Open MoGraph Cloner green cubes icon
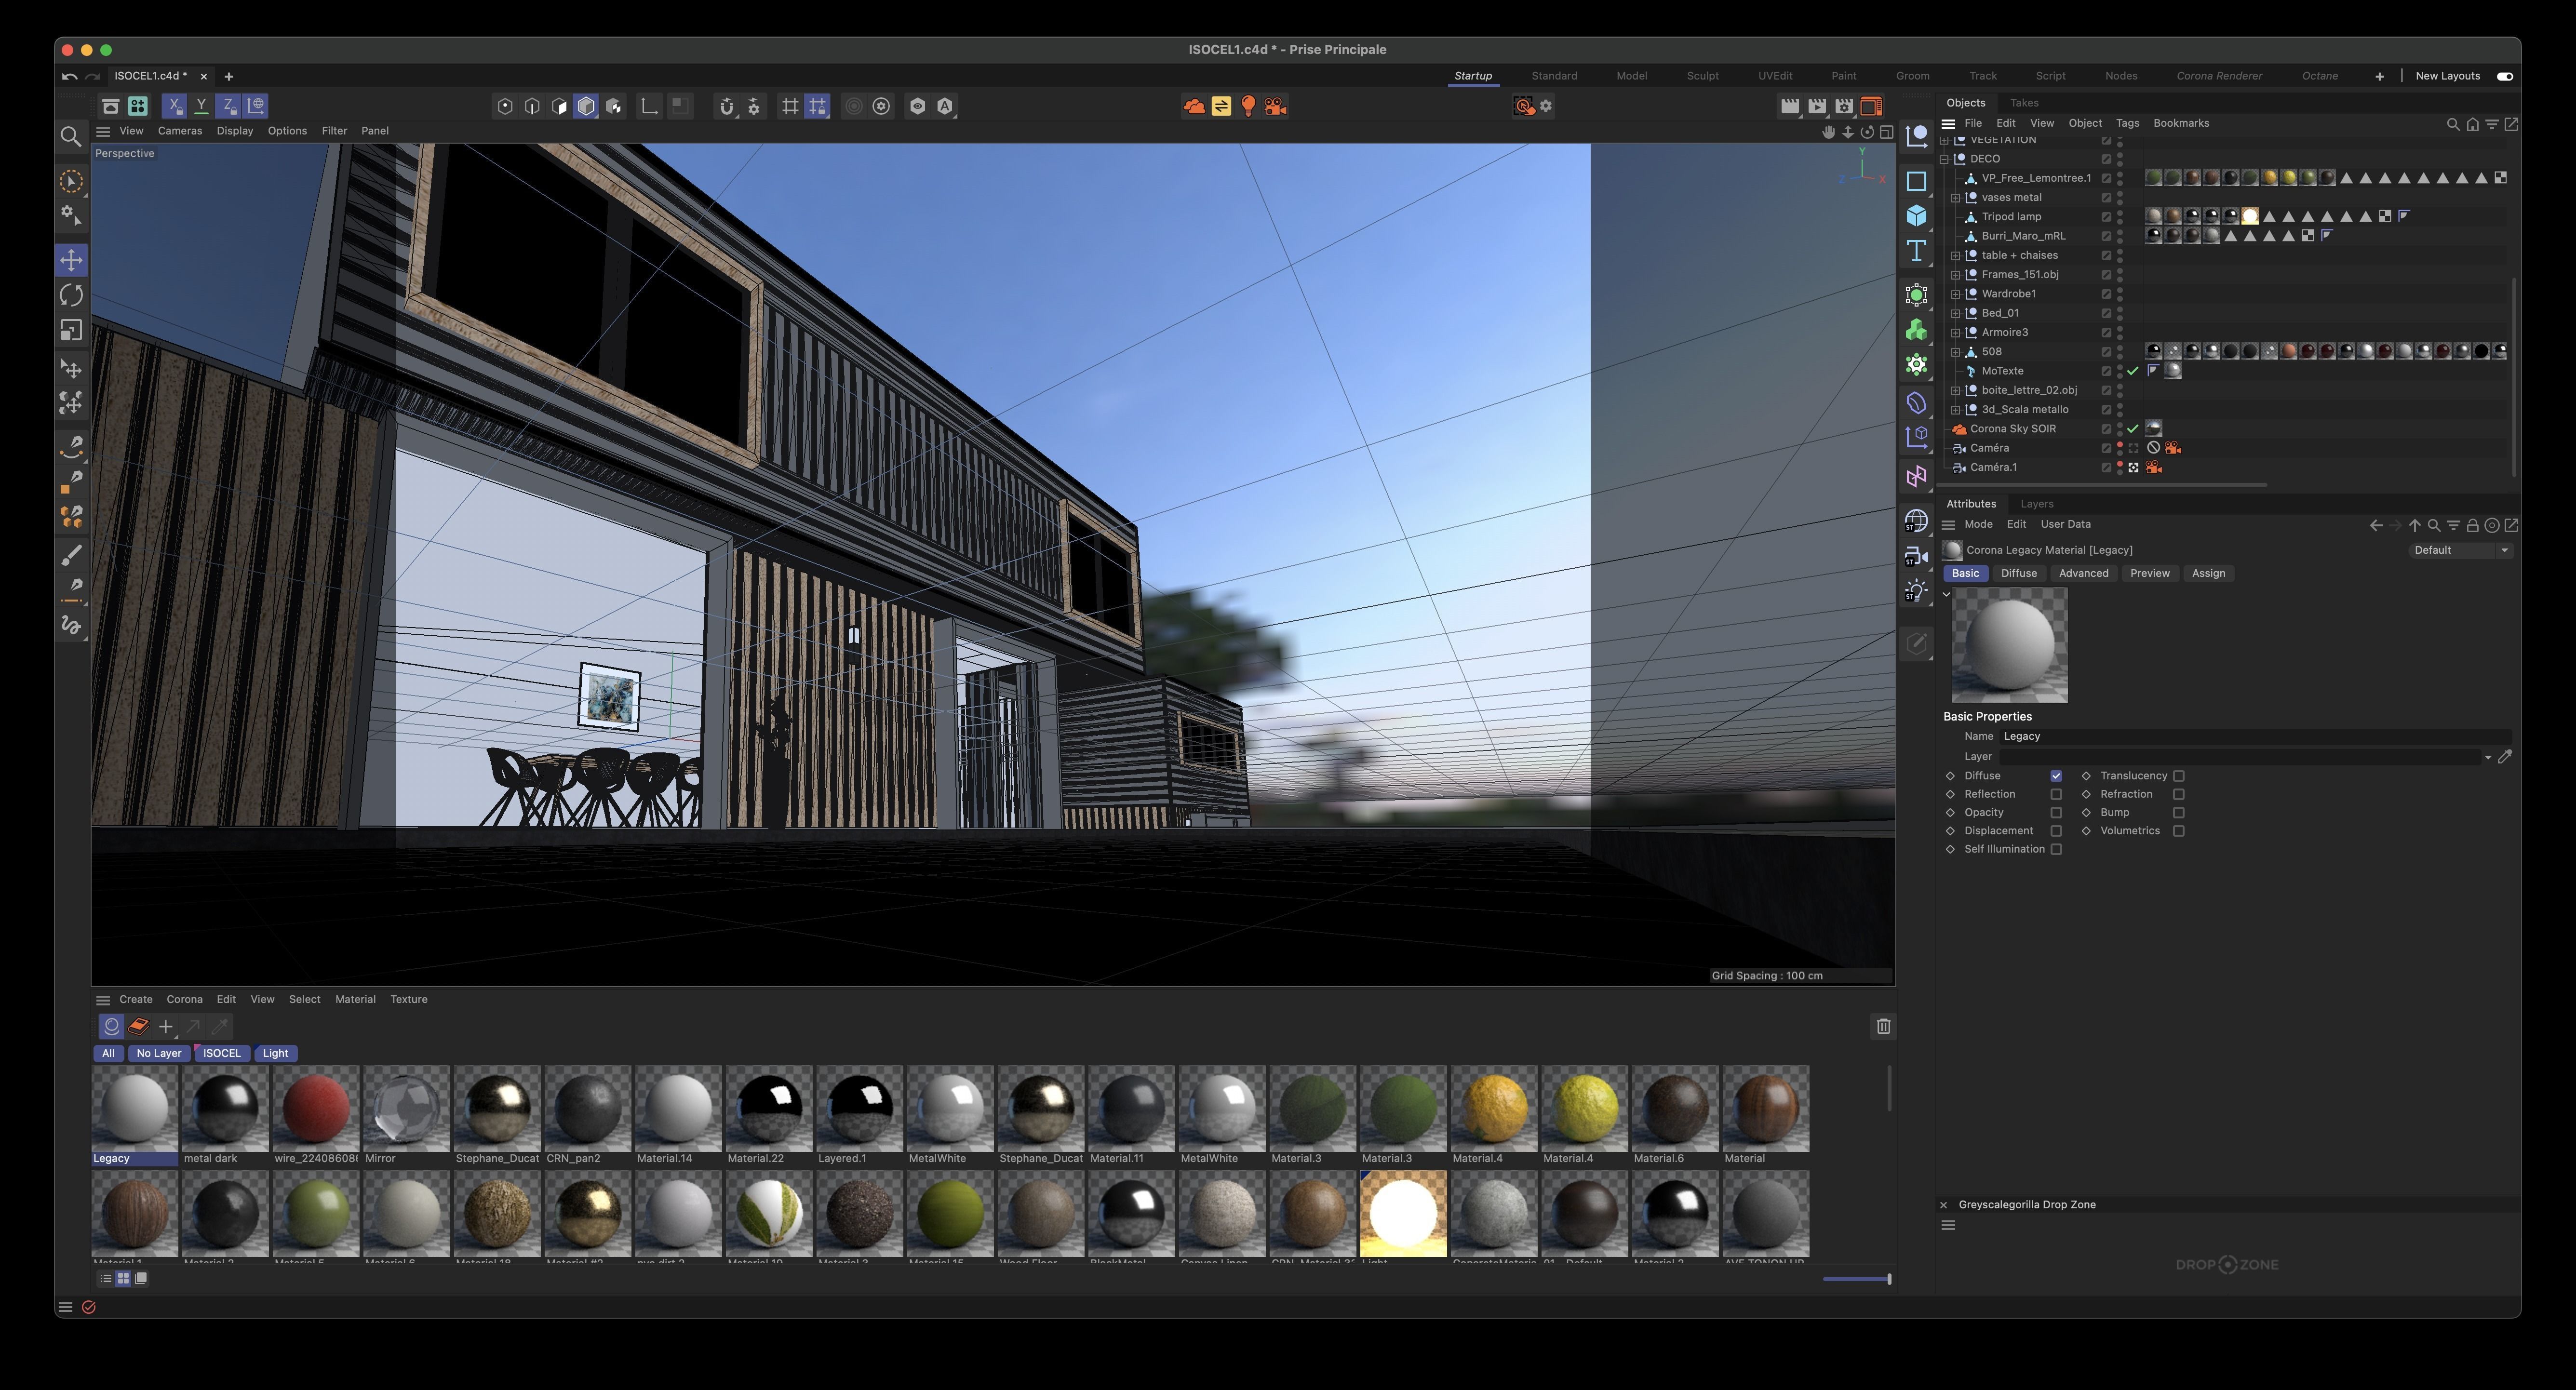The height and width of the screenshot is (1390, 2576). tap(1916, 330)
